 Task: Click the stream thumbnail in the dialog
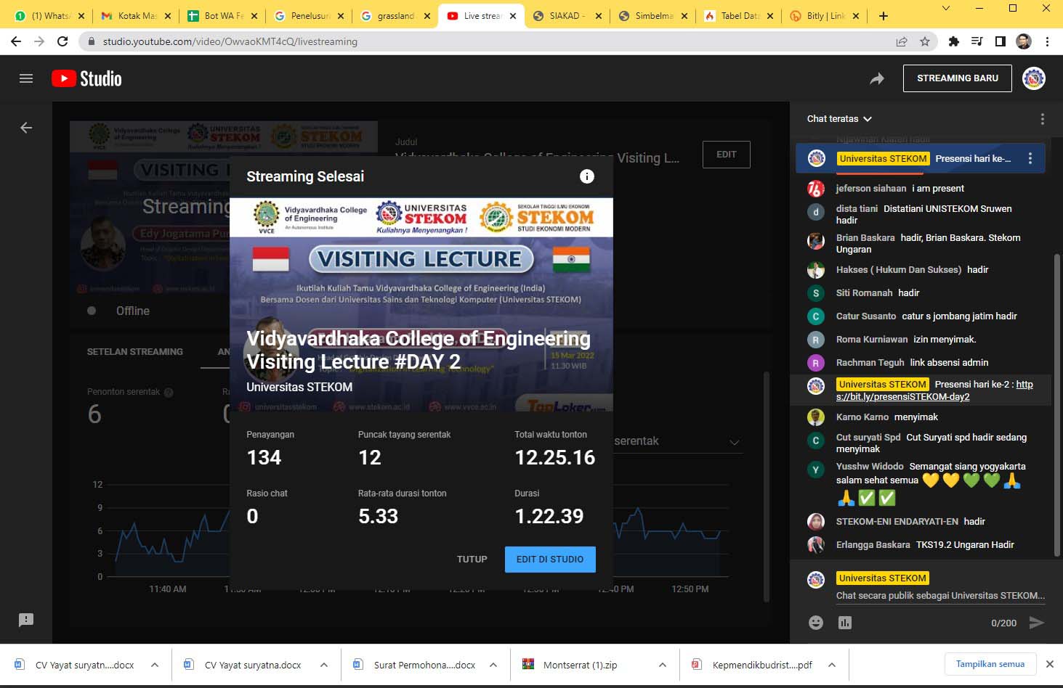421,306
